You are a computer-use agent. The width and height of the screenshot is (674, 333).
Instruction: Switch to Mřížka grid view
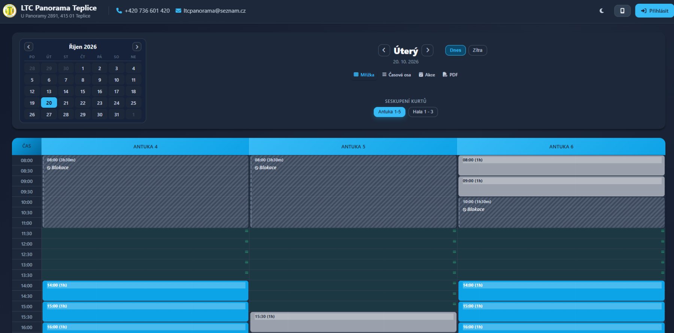pos(364,75)
